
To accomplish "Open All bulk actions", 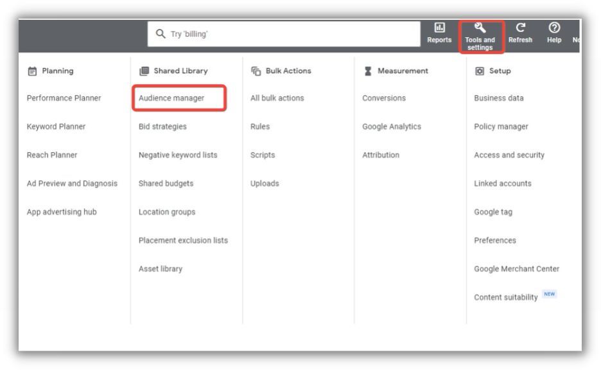I will point(277,98).
